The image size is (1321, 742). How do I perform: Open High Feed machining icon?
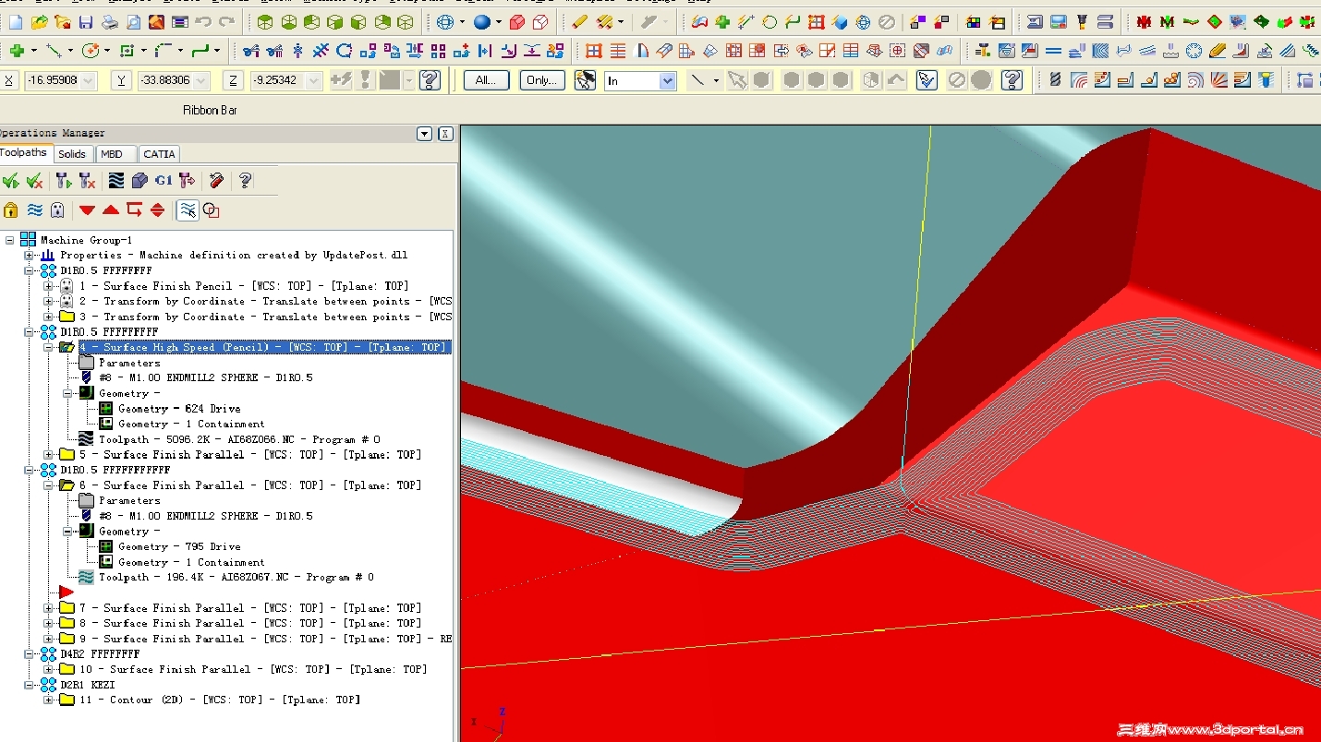point(187,180)
